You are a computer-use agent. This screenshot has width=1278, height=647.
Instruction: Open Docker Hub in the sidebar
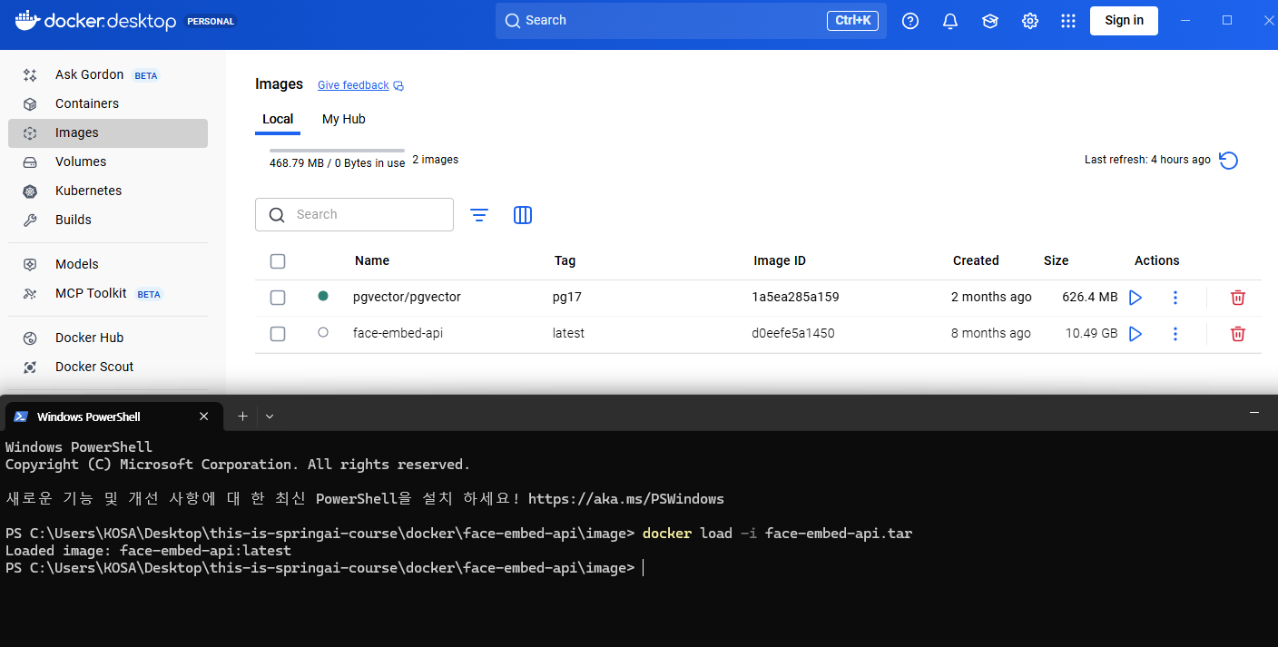coord(108,338)
